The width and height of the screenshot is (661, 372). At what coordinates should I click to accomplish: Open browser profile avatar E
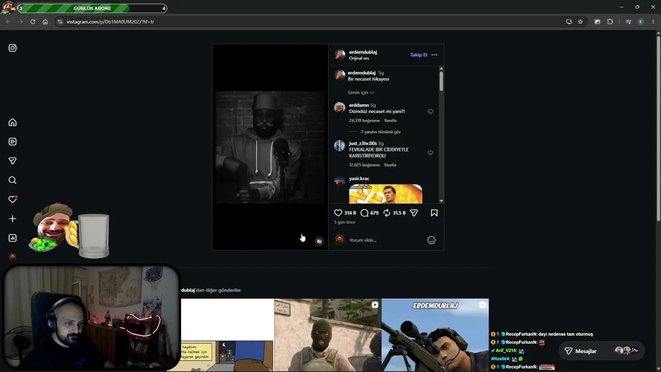641,22
